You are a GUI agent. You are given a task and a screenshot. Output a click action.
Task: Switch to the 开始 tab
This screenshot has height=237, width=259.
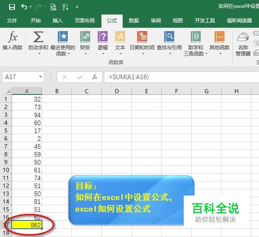[35, 21]
